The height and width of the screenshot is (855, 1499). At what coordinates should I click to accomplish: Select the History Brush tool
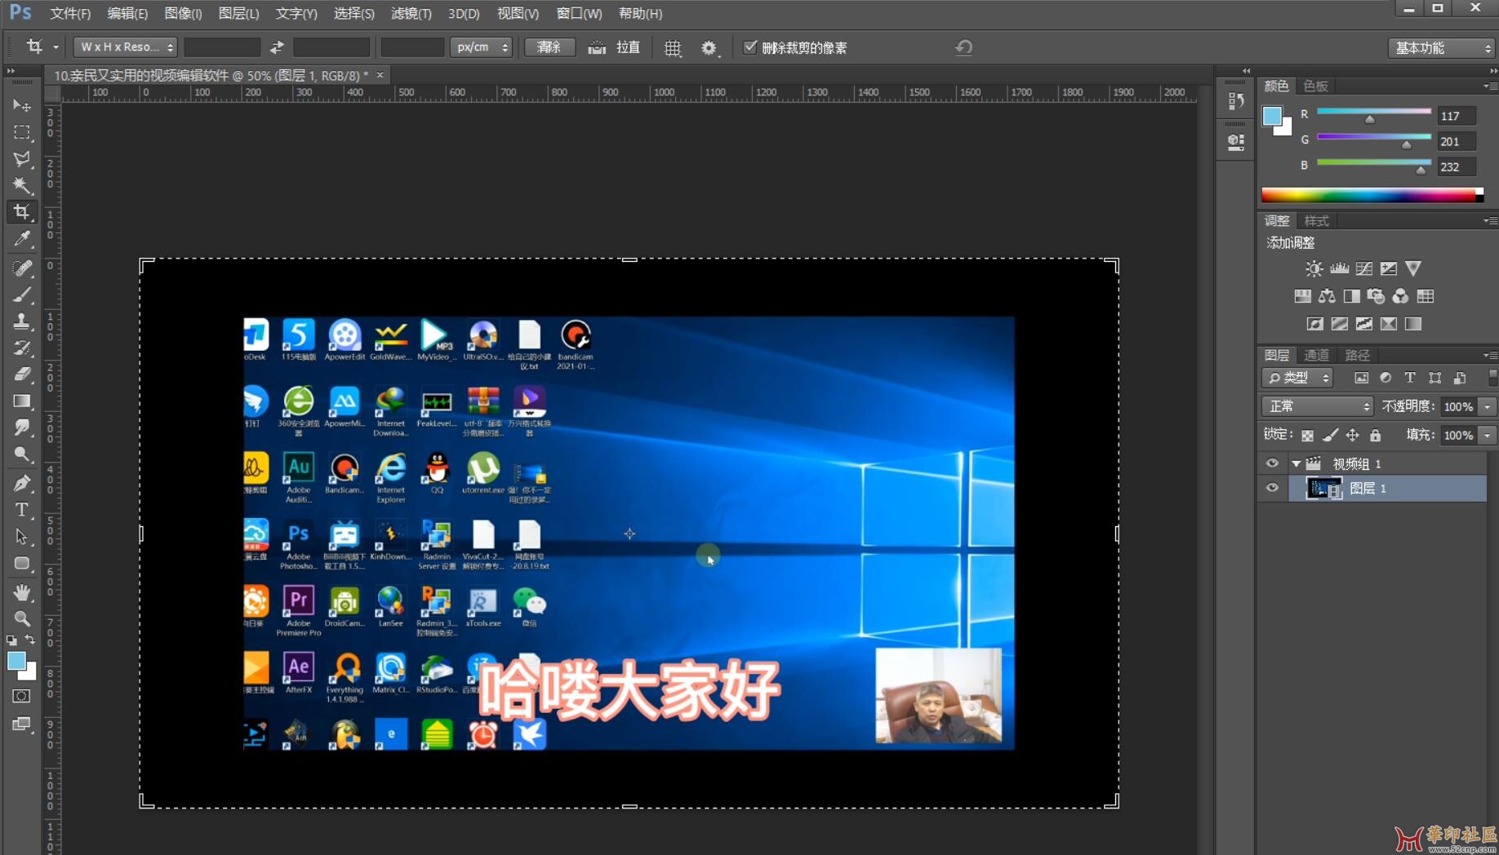[22, 348]
